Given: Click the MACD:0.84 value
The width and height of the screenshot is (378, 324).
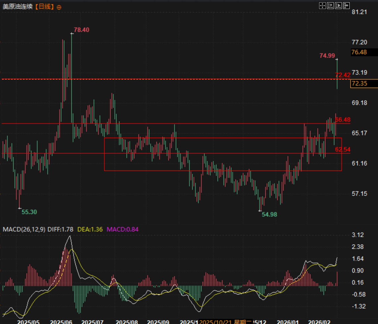Looking at the screenshot, I should pyautogui.click(x=122, y=229).
